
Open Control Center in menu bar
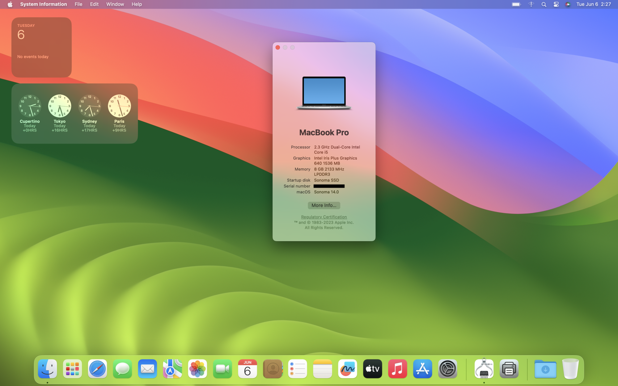(556, 4)
